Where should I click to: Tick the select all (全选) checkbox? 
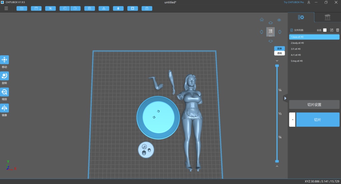(325, 30)
